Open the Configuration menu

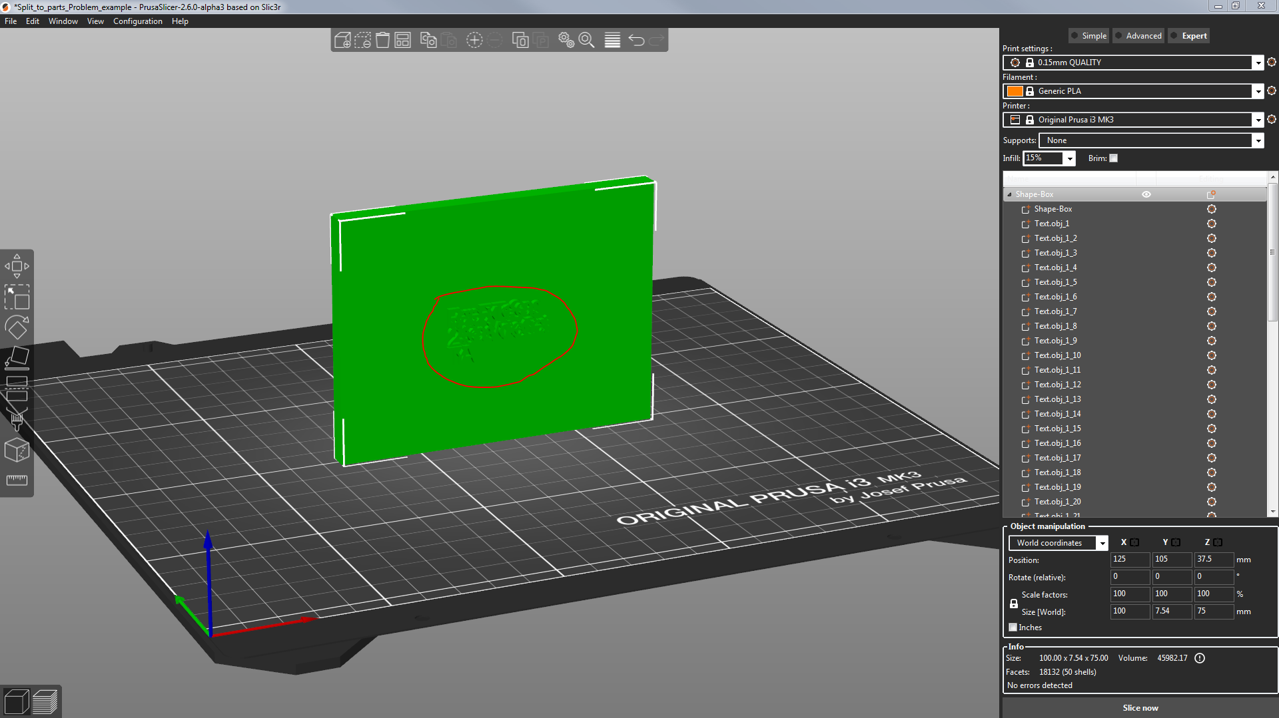tap(137, 21)
